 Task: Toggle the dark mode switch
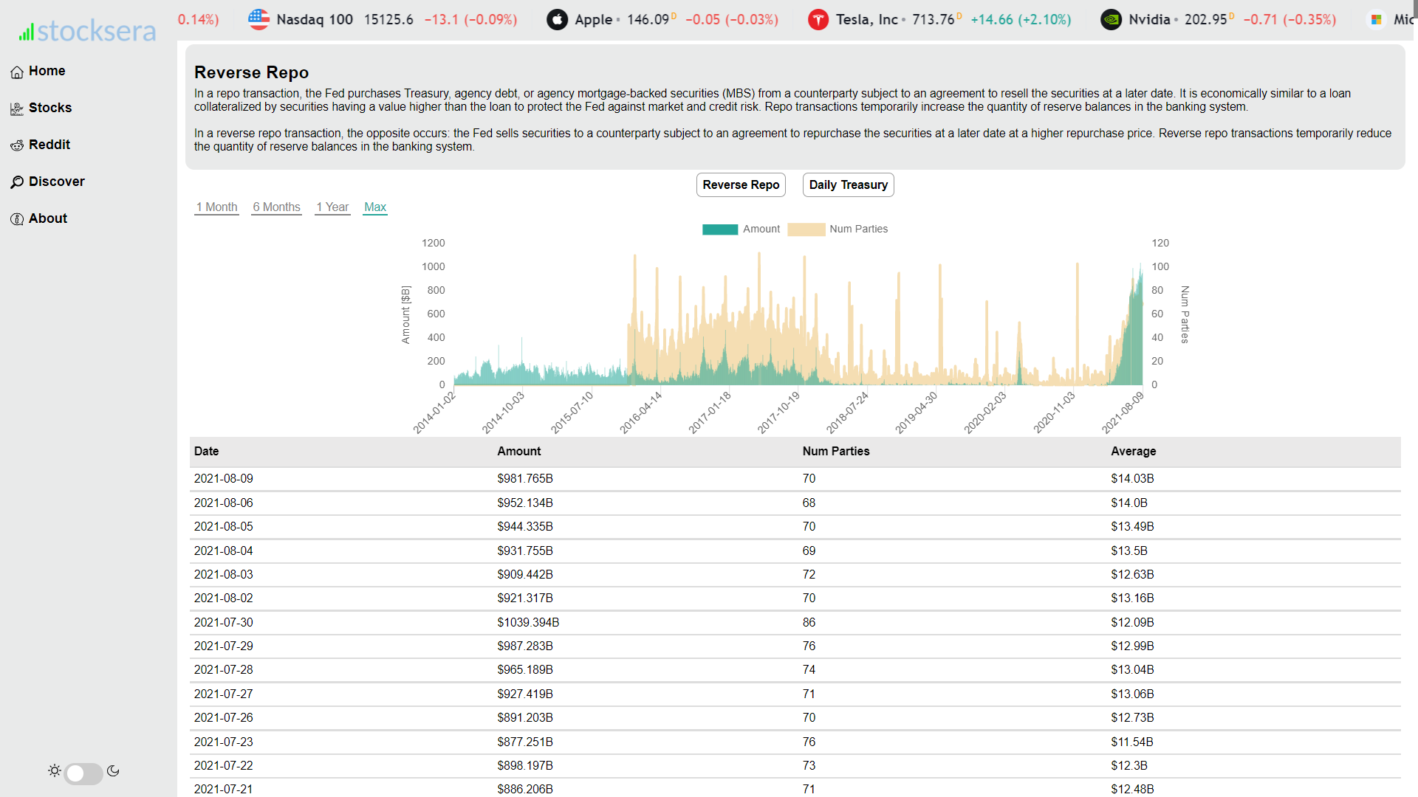tap(83, 773)
